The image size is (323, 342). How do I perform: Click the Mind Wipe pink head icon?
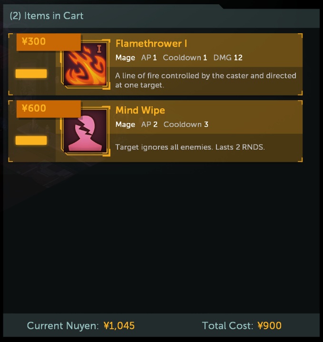coord(85,131)
